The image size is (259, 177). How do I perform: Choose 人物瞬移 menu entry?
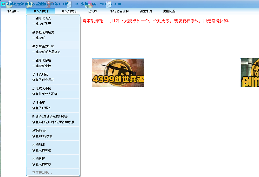[x=53, y=159]
